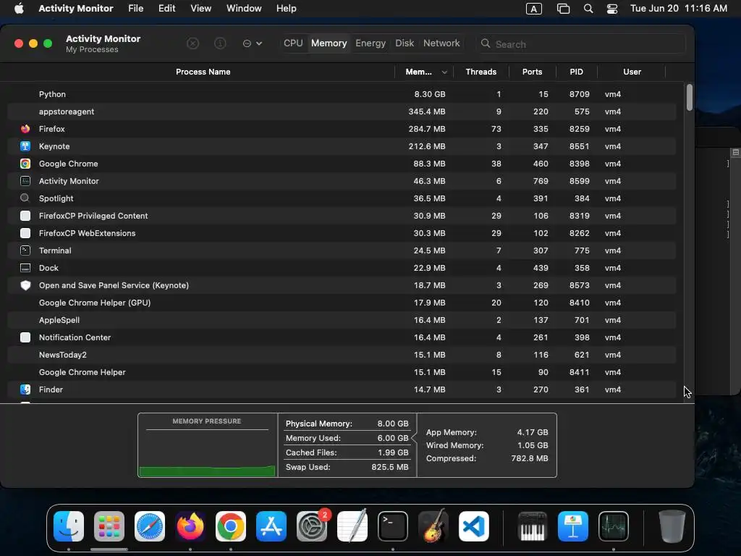741x556 pixels.
Task: Click the FirefoxCP WebExtensions icon
Action: [25, 233]
